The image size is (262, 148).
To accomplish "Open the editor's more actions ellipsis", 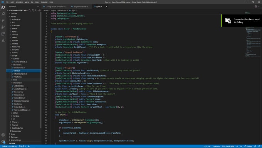I will pos(259,7).
